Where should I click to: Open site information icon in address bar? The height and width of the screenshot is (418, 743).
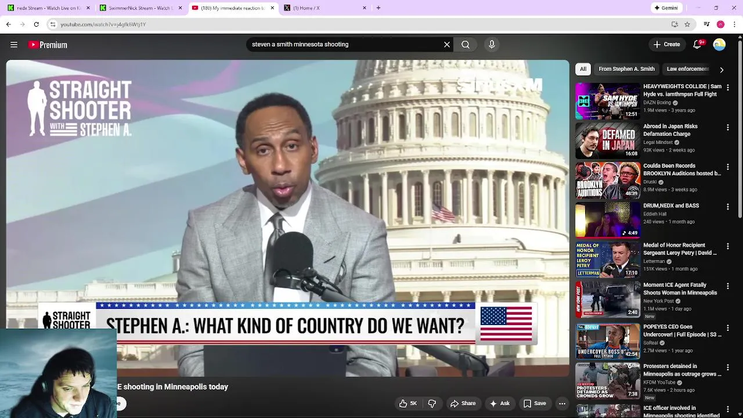(x=53, y=24)
